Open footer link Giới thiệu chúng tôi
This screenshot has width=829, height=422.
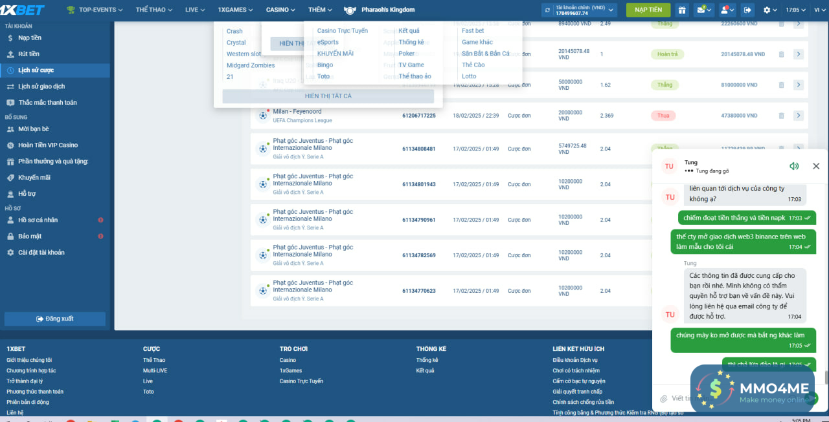(29, 360)
